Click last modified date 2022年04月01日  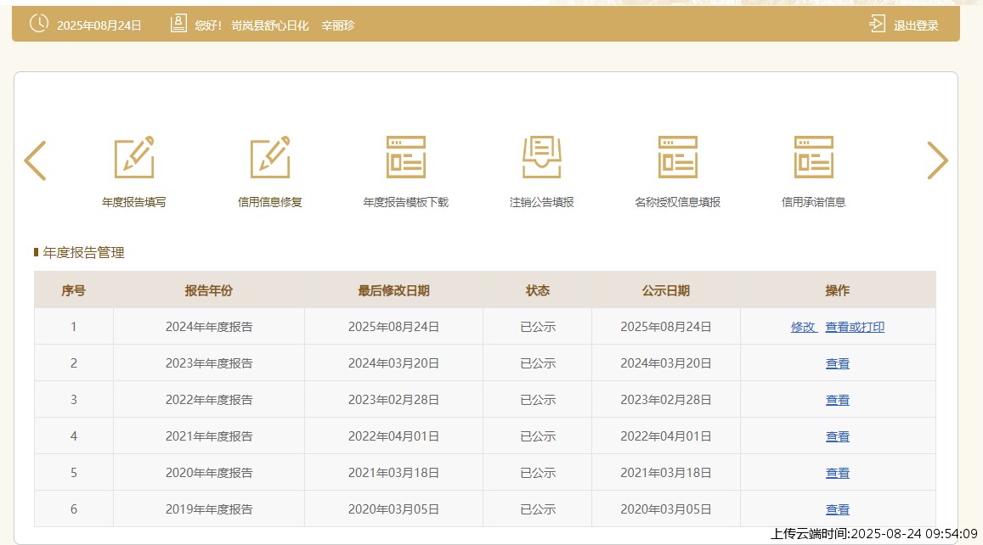[x=393, y=436]
